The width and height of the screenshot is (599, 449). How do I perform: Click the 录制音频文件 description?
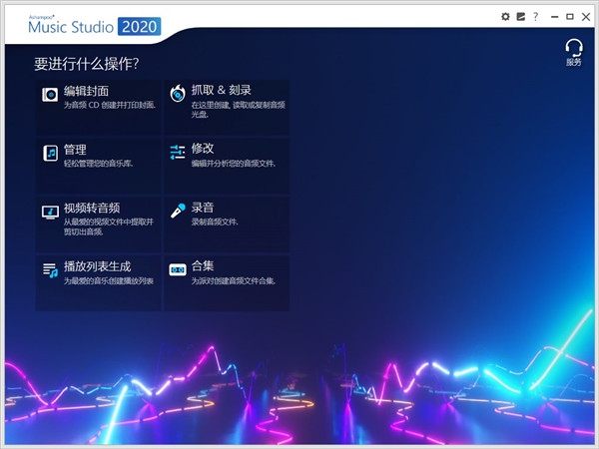click(x=215, y=222)
